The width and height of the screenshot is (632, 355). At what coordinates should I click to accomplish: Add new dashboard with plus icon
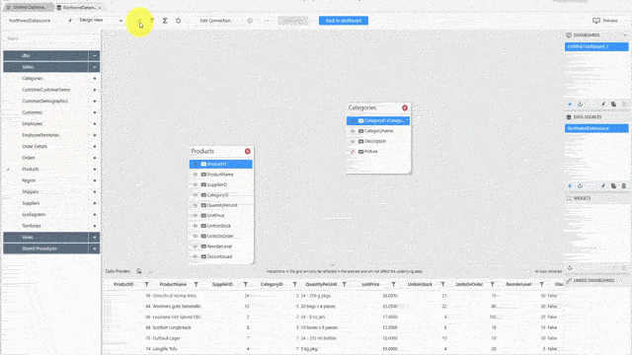tap(570, 105)
